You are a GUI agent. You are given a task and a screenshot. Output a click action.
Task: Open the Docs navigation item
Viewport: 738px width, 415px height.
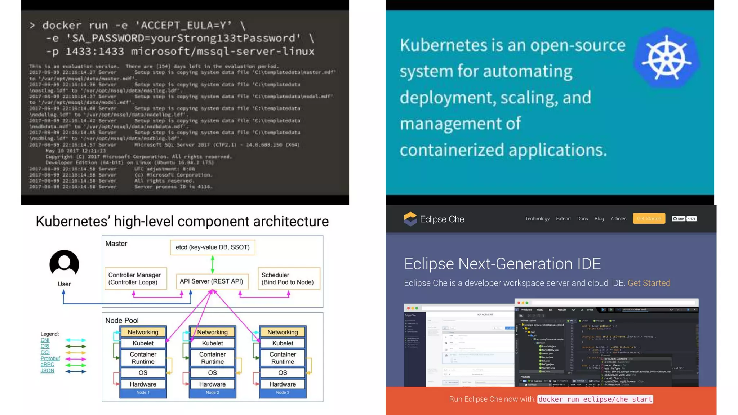point(582,219)
